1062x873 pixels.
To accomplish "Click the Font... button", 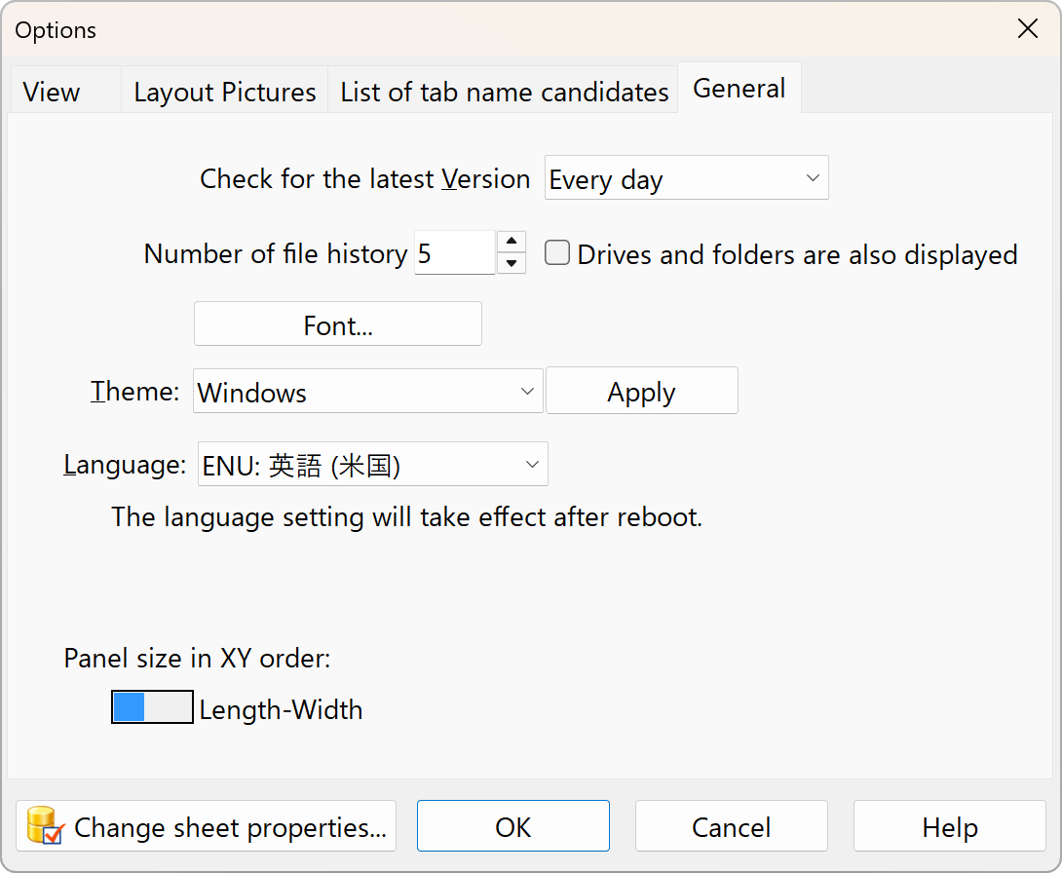I will (x=337, y=324).
